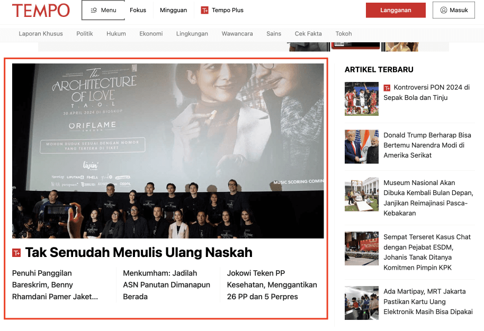Go to Ekonomi category

151,34
